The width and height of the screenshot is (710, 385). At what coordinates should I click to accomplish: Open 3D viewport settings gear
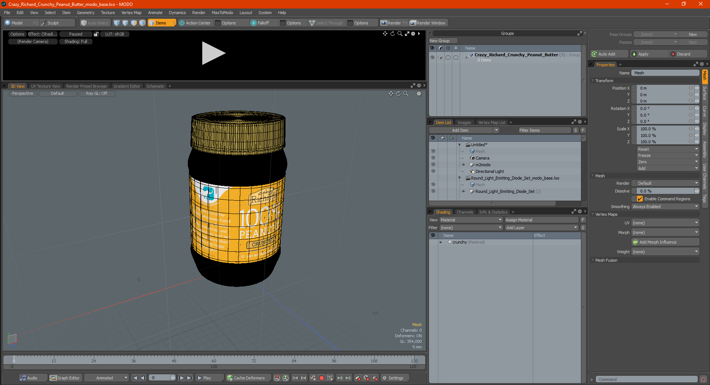(419, 94)
